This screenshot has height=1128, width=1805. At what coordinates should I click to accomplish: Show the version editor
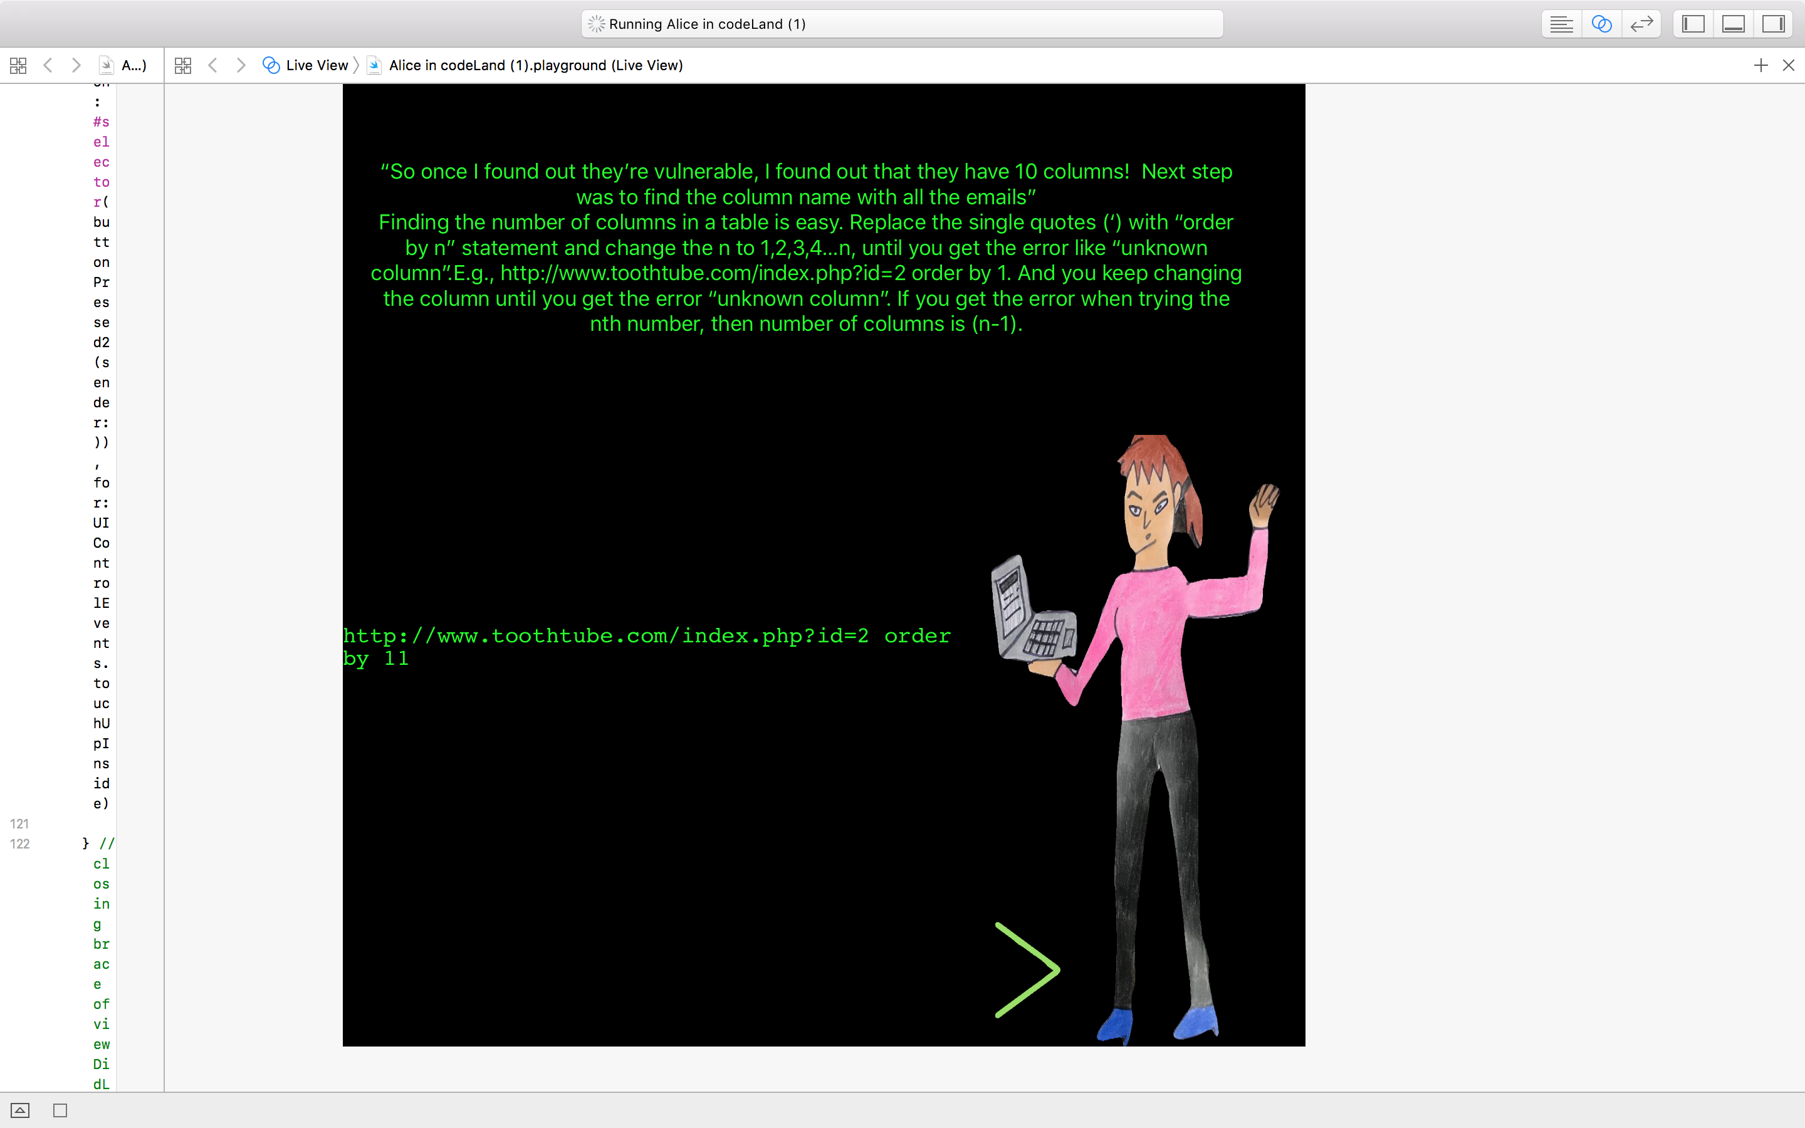[x=1641, y=24]
